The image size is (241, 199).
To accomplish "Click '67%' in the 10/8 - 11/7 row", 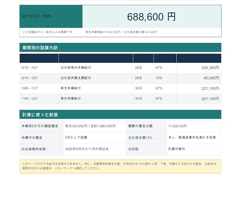I will pos(159,89).
